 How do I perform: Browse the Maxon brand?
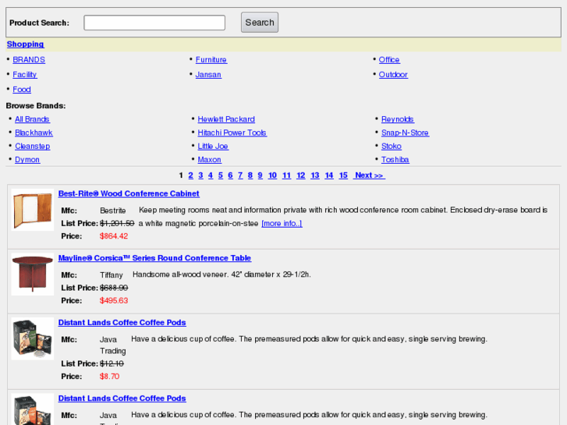(x=209, y=160)
